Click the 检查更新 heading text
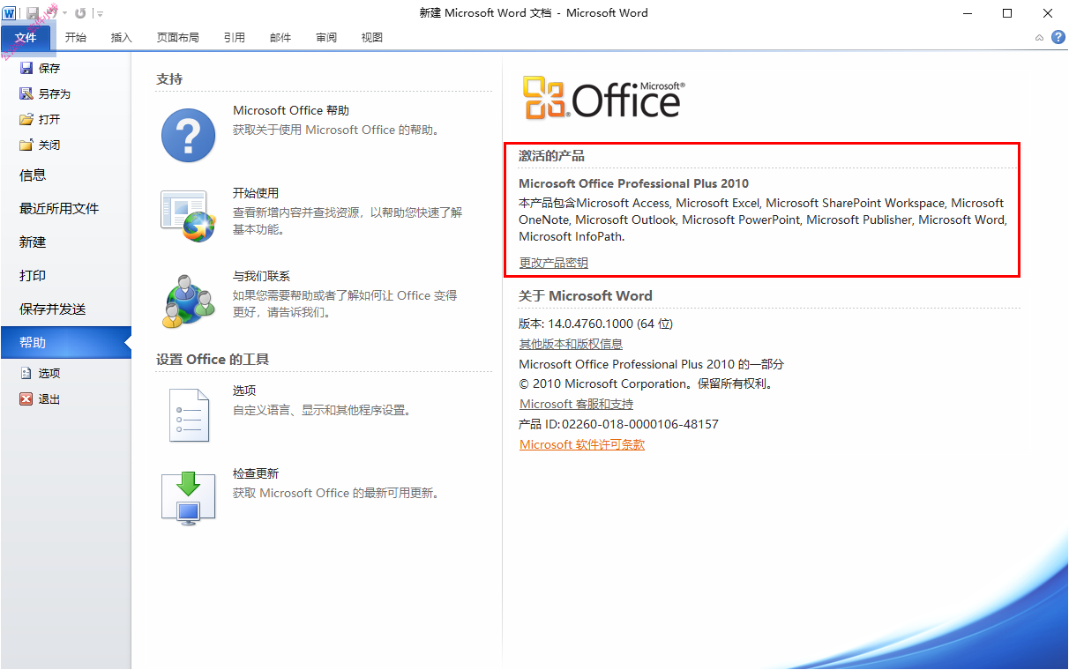The height and width of the screenshot is (670, 1069). point(256,473)
